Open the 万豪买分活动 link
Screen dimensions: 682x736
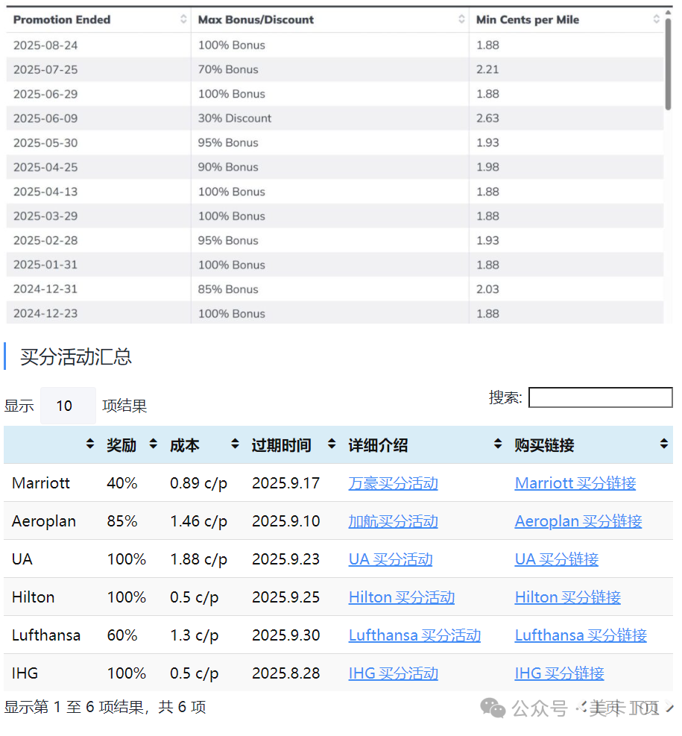point(393,483)
